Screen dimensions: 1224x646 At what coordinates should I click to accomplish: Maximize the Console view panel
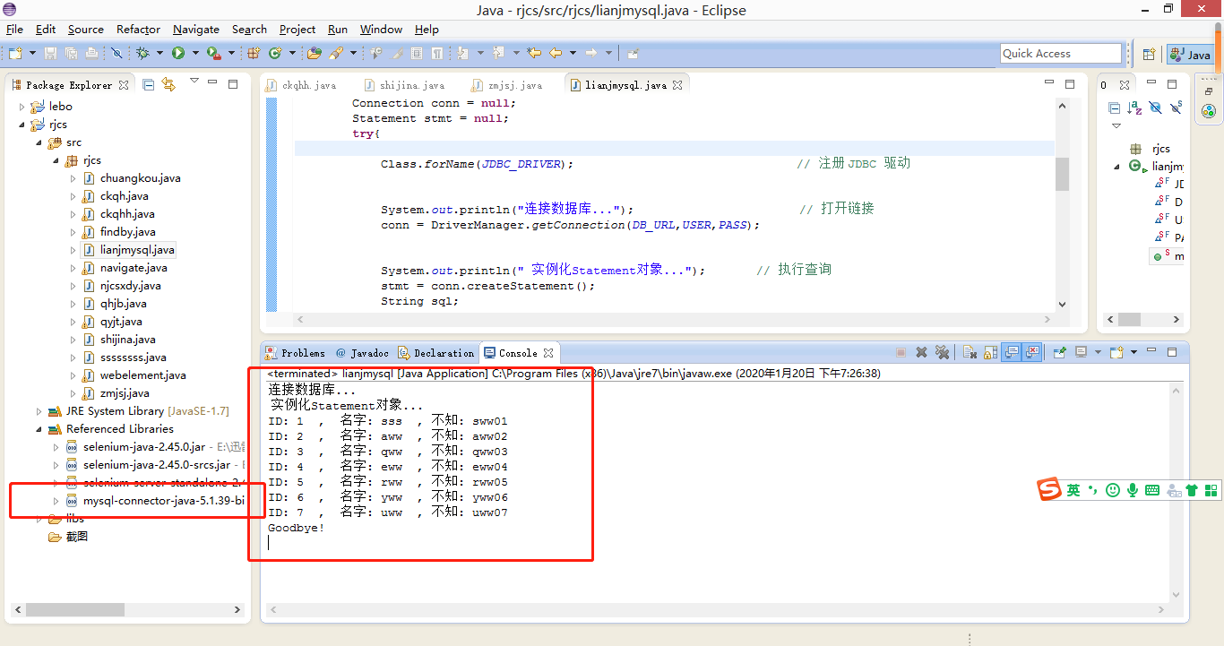(x=1172, y=352)
